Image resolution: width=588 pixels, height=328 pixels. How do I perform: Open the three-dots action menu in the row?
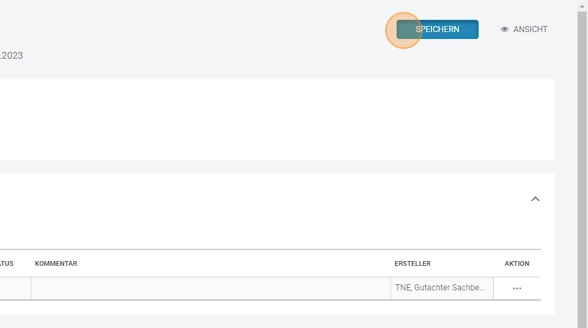517,288
